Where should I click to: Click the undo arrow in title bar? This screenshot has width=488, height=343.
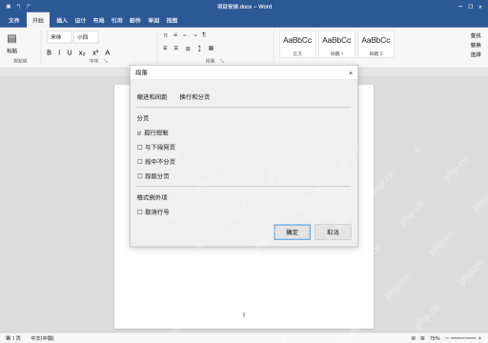[x=18, y=7]
